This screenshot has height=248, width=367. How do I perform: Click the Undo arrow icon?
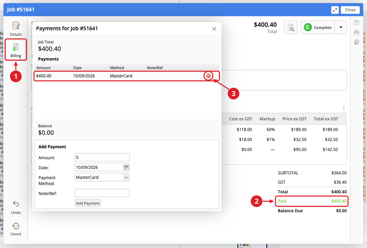tap(16, 204)
